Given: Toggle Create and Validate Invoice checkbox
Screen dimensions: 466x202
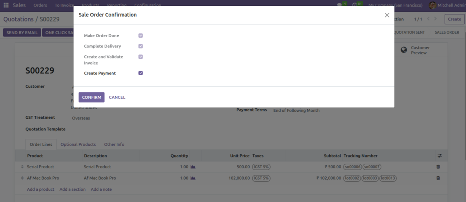Looking at the screenshot, I should click(140, 57).
